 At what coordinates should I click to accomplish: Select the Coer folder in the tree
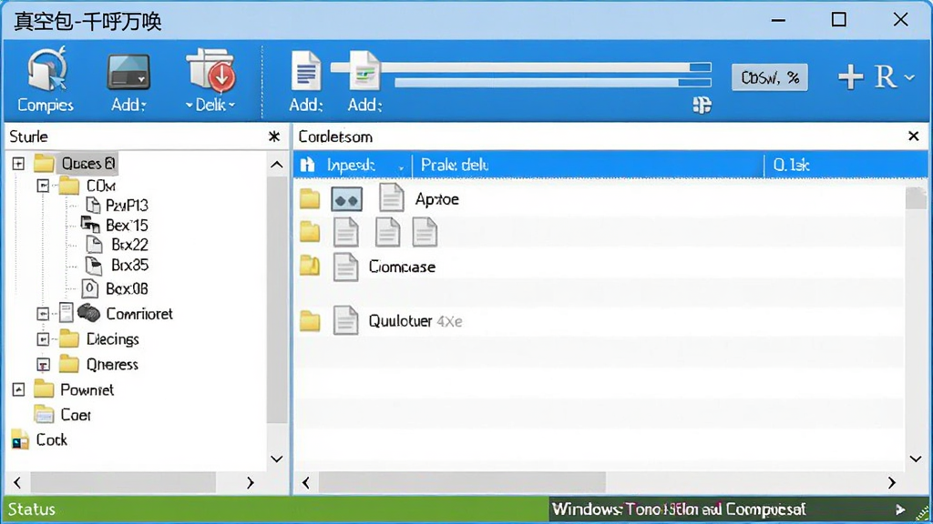coord(76,415)
